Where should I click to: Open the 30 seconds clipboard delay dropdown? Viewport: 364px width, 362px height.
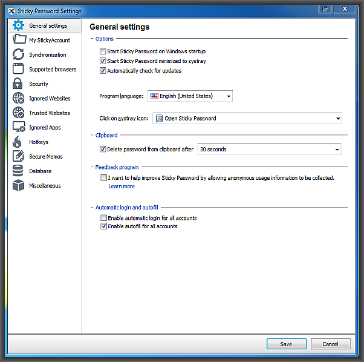click(269, 149)
